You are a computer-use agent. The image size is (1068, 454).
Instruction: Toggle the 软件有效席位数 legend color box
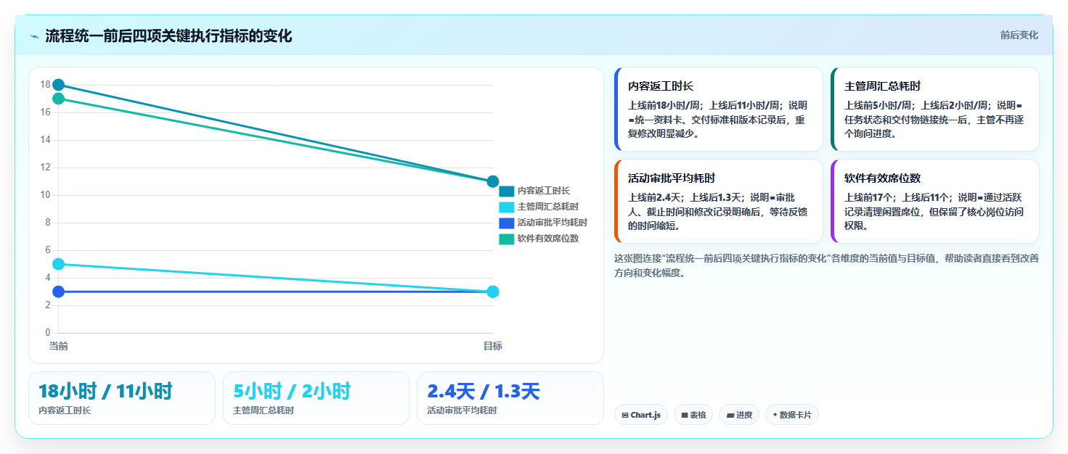coord(506,239)
